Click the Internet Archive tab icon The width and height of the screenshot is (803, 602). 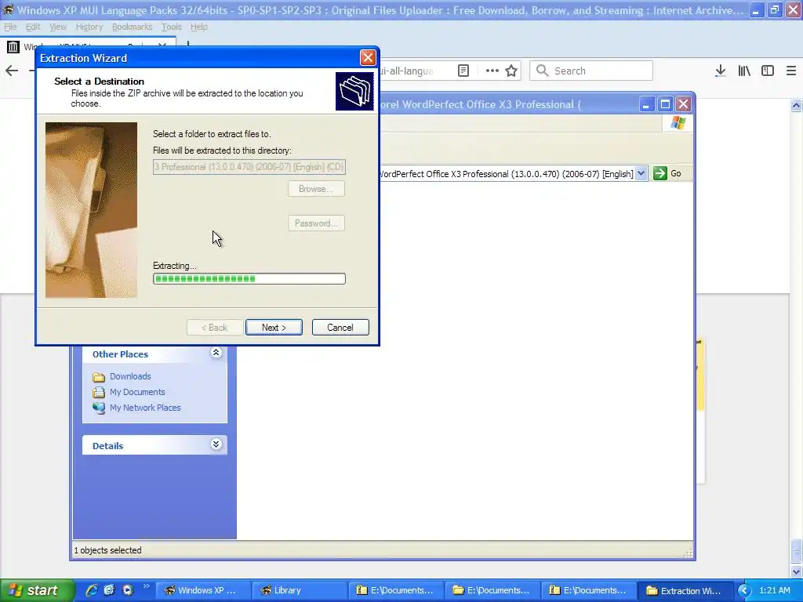point(13,47)
